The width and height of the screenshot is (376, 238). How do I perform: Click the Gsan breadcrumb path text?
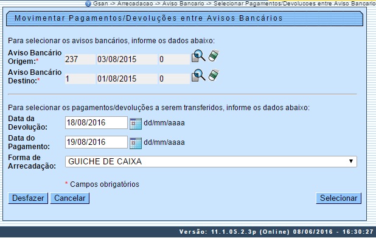coord(234,4)
